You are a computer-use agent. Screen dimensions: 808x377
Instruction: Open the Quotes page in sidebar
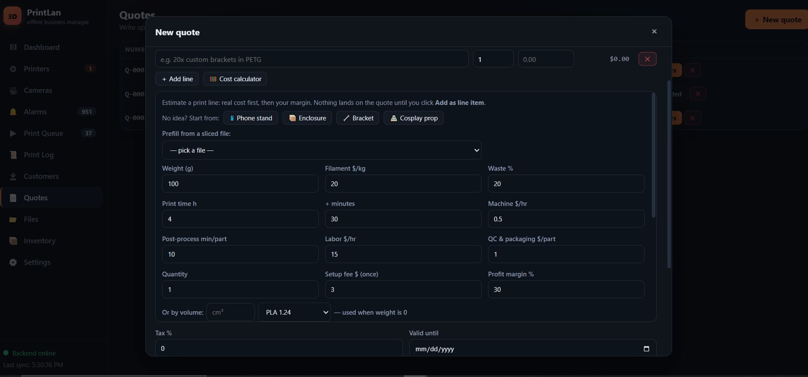(52, 198)
